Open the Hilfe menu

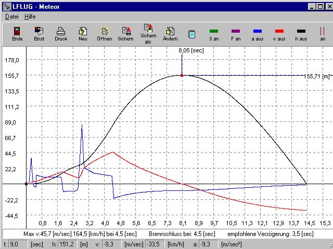[30, 17]
